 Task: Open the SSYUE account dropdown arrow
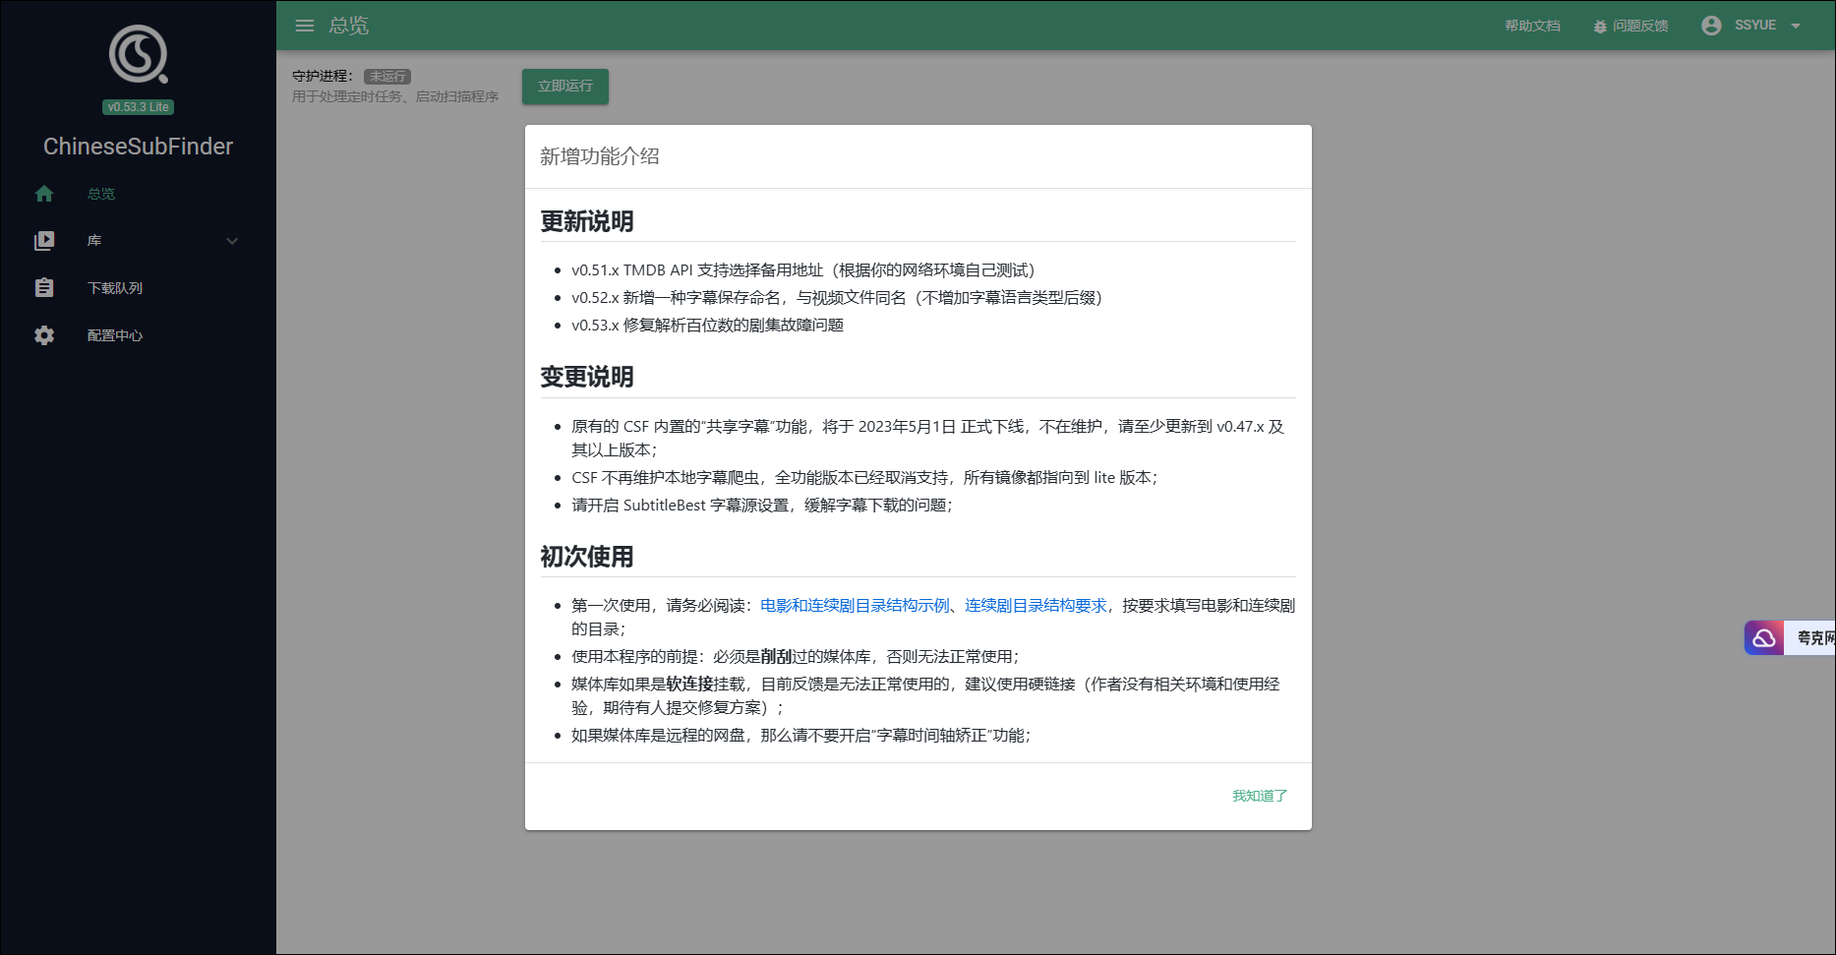coord(1796,27)
